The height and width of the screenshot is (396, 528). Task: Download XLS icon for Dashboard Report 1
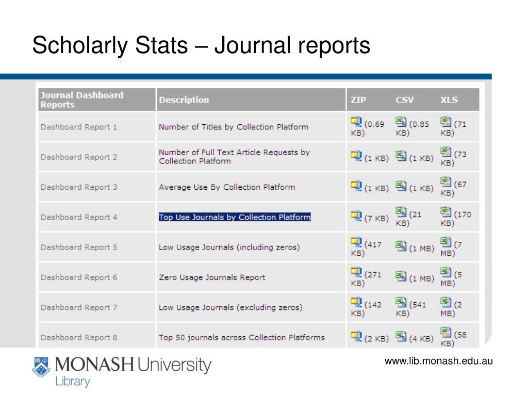pos(446,122)
